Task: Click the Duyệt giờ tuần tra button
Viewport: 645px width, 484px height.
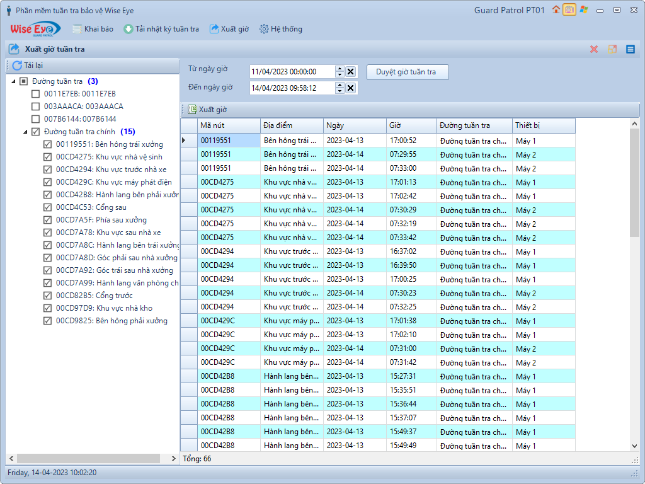Action: [x=407, y=72]
